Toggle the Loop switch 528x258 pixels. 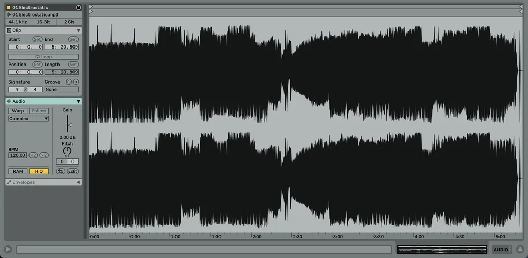(x=43, y=57)
